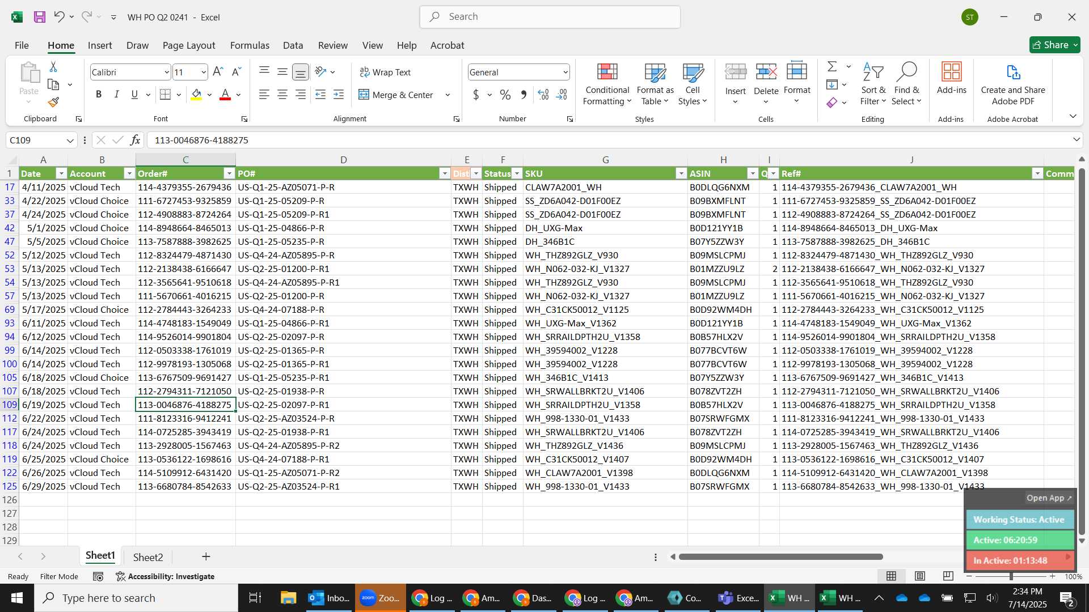This screenshot has width=1089, height=612.
Task: Click the Increase Indent icon
Action: tap(339, 95)
